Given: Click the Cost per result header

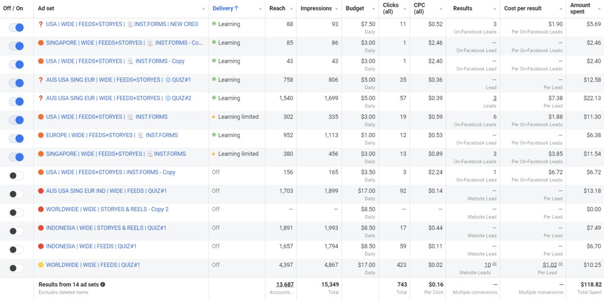Looking at the screenshot, I should (x=523, y=8).
